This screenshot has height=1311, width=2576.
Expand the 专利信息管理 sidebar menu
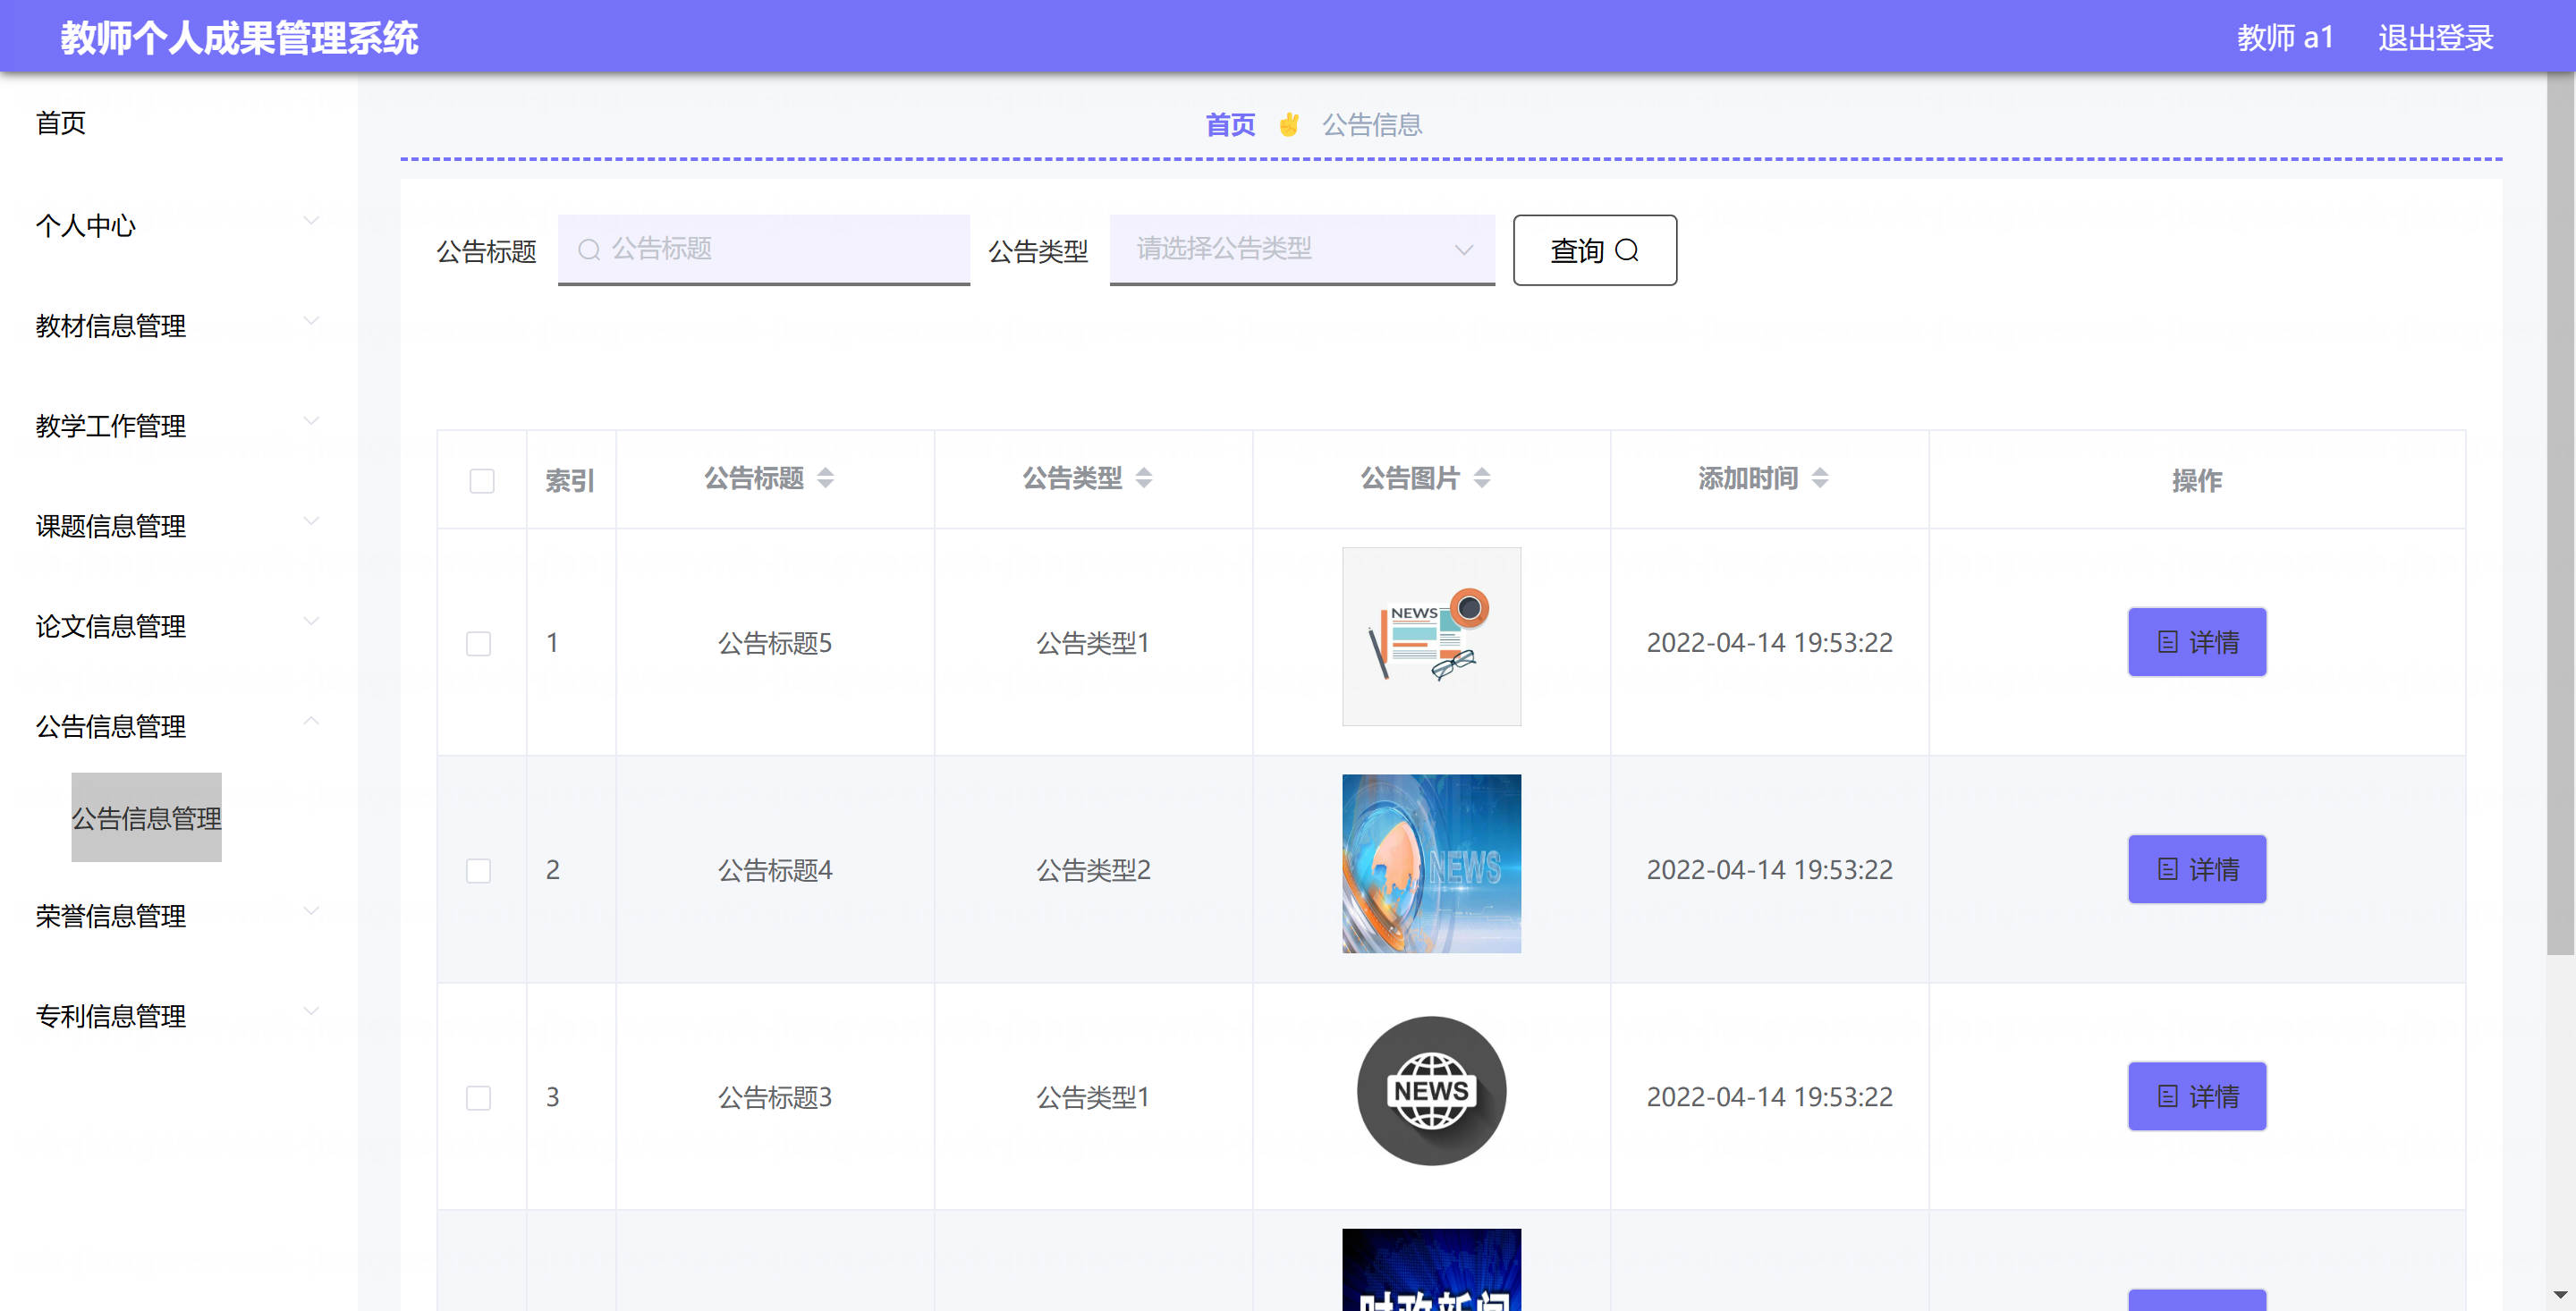pyautogui.click(x=178, y=1015)
